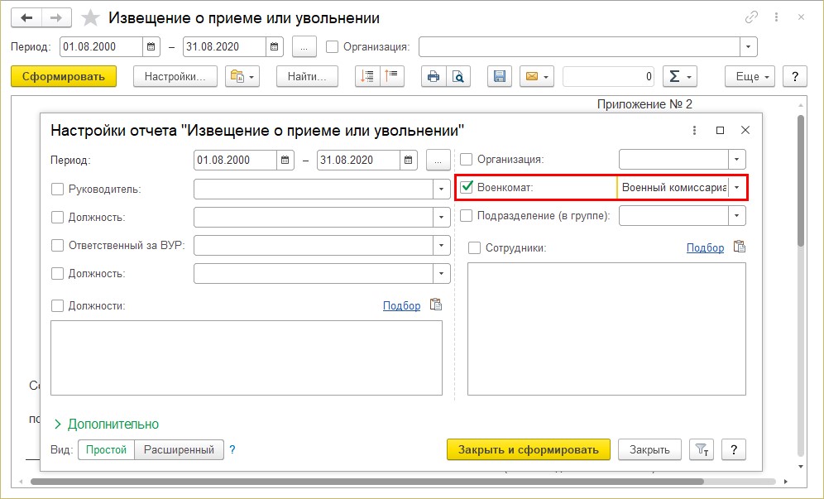Screen dimensions: 824x499
Task: Enable the main Организация checkbox
Action: point(332,47)
